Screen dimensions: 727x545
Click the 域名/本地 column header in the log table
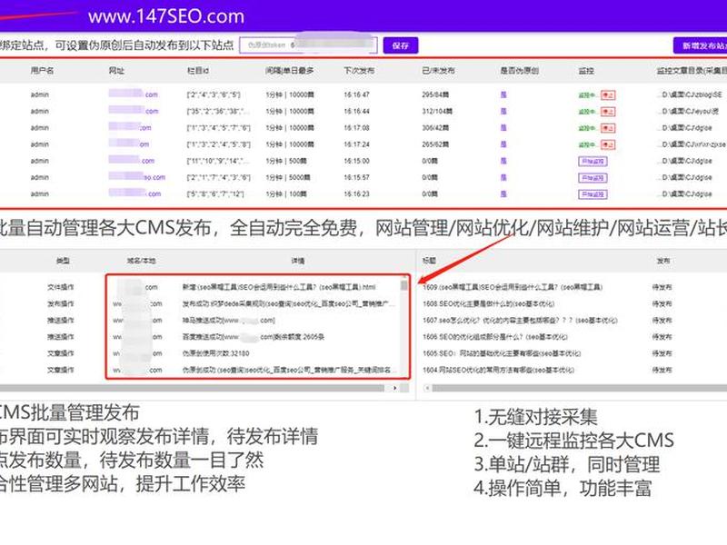coord(141,261)
